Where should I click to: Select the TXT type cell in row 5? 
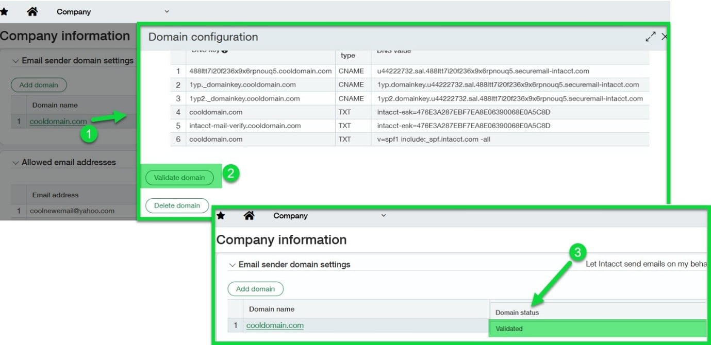pos(353,126)
